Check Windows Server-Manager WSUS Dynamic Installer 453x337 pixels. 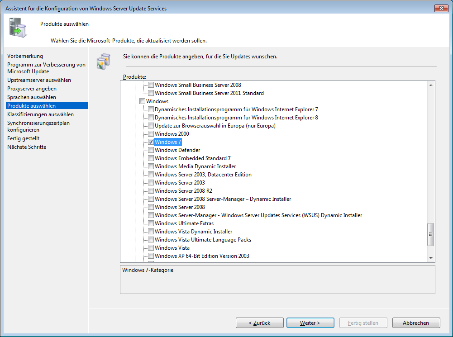coord(151,215)
